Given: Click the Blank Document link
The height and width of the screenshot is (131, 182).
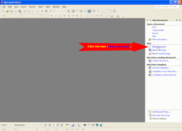Looking at the screenshot, I should pyautogui.click(x=159, y=47).
